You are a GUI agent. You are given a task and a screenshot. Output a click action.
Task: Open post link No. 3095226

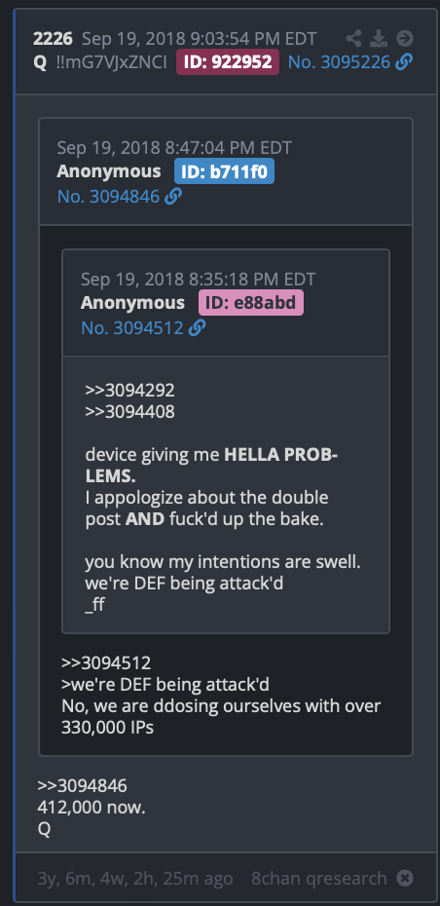tap(339, 61)
